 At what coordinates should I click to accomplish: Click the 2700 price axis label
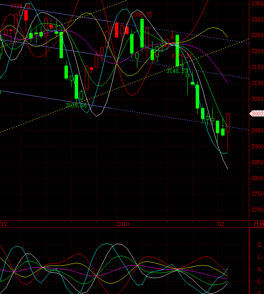258,210
